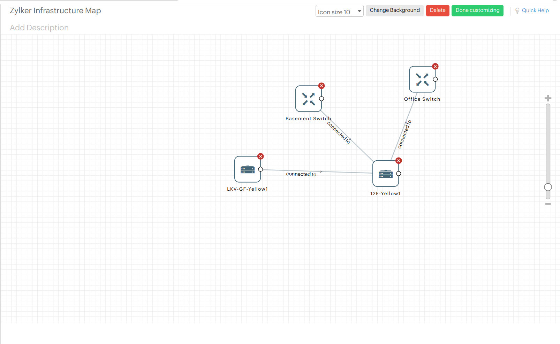Open Quick Help

[x=535, y=10]
